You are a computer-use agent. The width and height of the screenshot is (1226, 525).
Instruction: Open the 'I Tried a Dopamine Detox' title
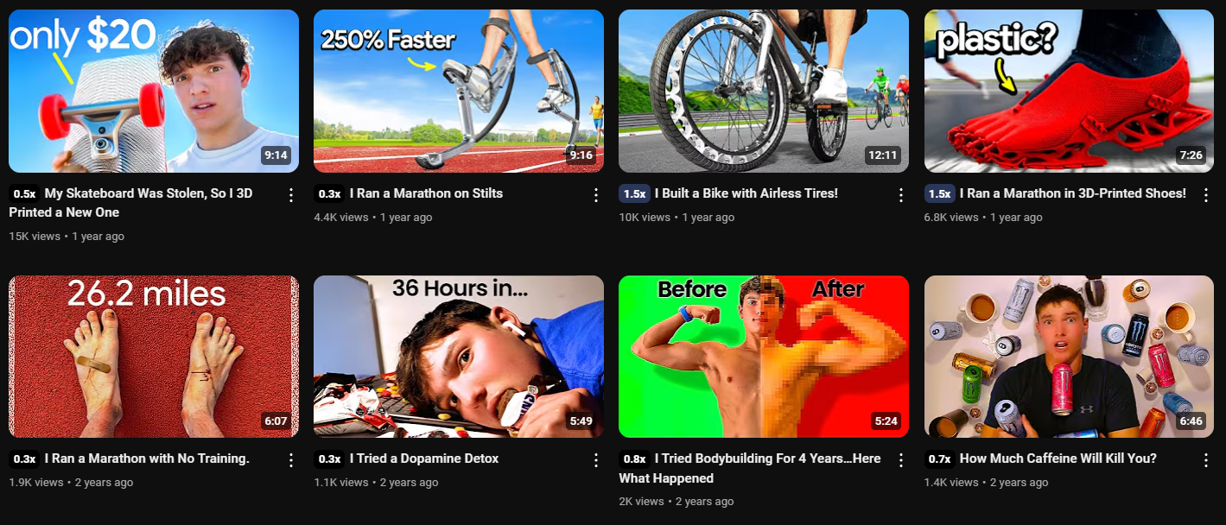point(424,459)
